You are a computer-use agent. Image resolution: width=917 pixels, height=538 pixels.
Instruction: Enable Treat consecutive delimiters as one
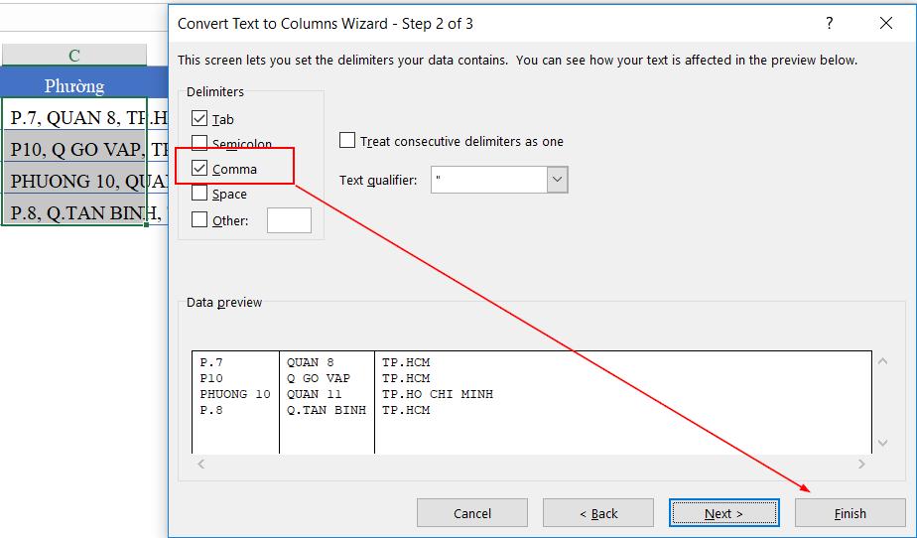point(347,141)
